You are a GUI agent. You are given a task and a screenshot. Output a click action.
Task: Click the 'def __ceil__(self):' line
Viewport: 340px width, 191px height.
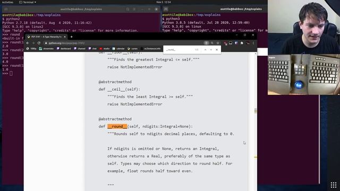(120, 89)
